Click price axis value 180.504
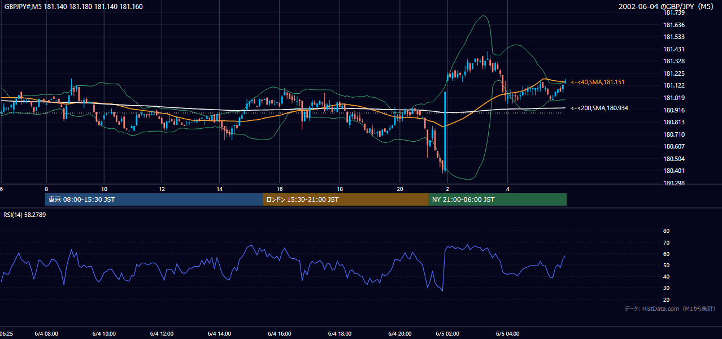This screenshot has width=722, height=339. pos(673,159)
